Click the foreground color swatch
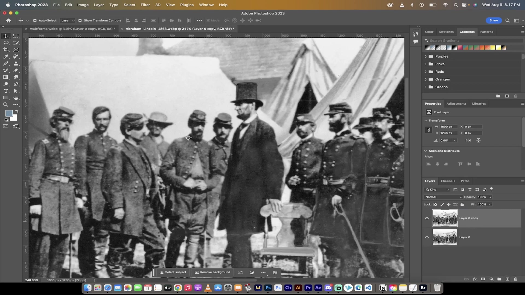Screen dimensions: 525x295 click(9, 113)
